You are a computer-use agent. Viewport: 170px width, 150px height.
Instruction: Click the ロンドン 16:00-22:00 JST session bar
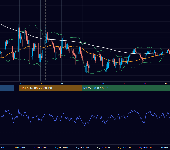[x=50, y=88]
